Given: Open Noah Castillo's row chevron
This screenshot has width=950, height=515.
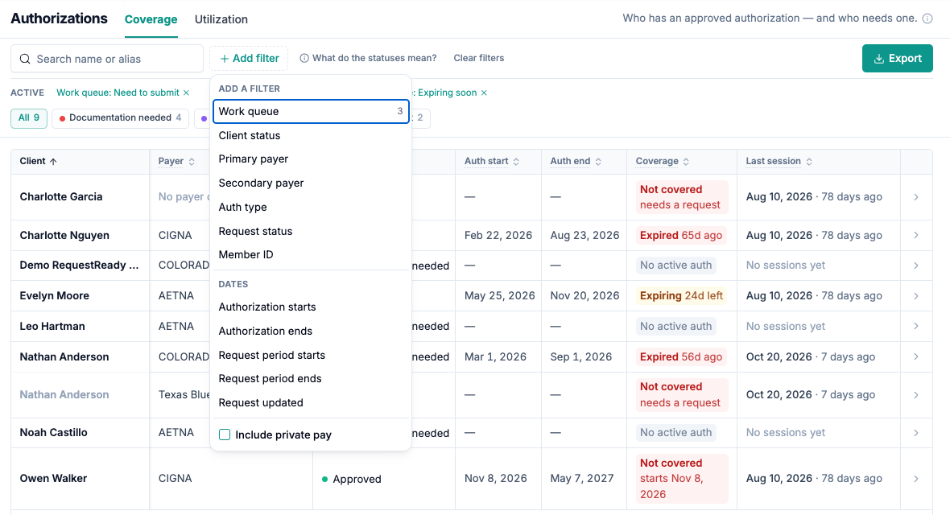Looking at the screenshot, I should [x=916, y=433].
